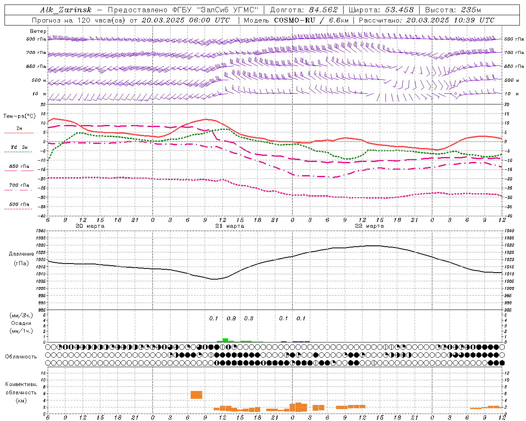Click the tallest green precipitation bar

225,340
